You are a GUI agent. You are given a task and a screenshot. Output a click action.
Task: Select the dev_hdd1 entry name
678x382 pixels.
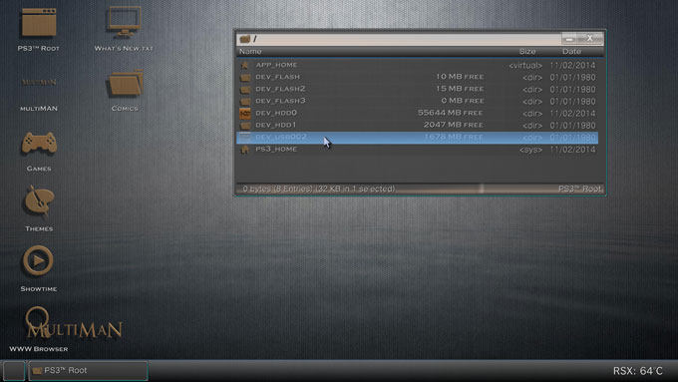tap(275, 125)
